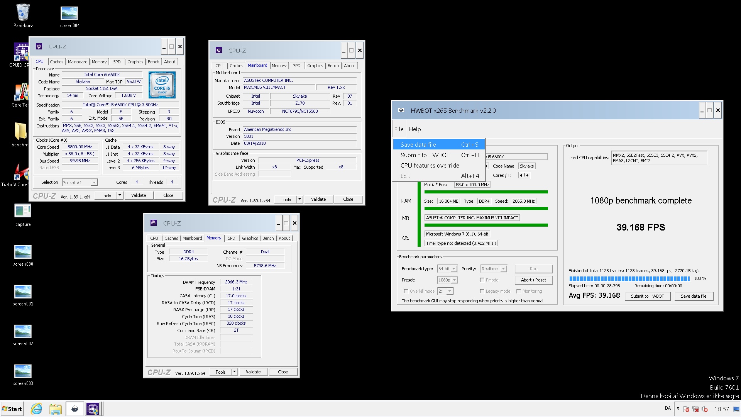Switch to Graphics tab in the Mainboard window
Image resolution: width=741 pixels, height=417 pixels.
point(315,66)
